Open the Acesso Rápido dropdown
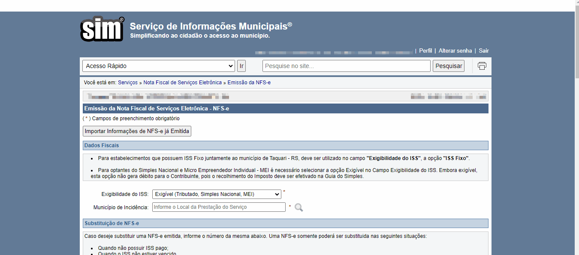Screen dimensions: 579x255 [x=158, y=66]
